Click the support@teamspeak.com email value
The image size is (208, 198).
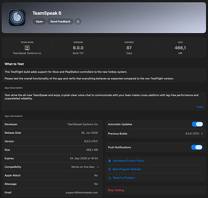82,193
